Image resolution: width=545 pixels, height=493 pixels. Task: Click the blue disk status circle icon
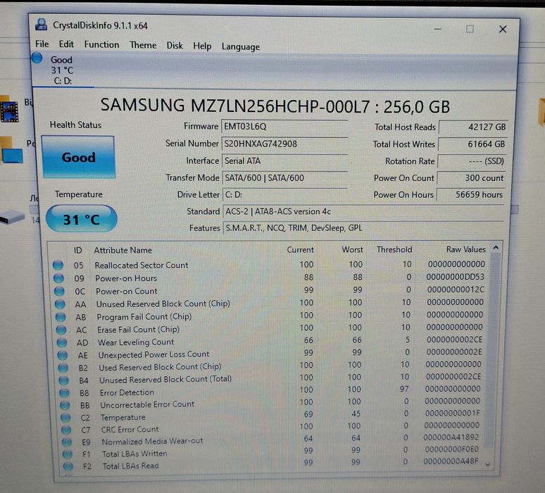pos(37,58)
